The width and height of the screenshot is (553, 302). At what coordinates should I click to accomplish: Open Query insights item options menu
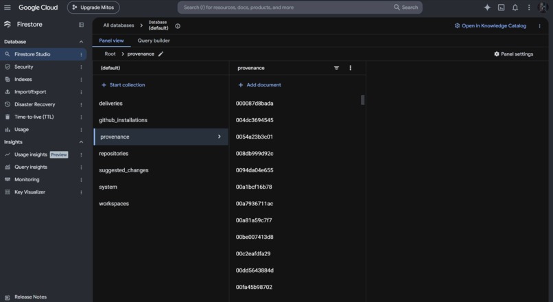(81, 167)
